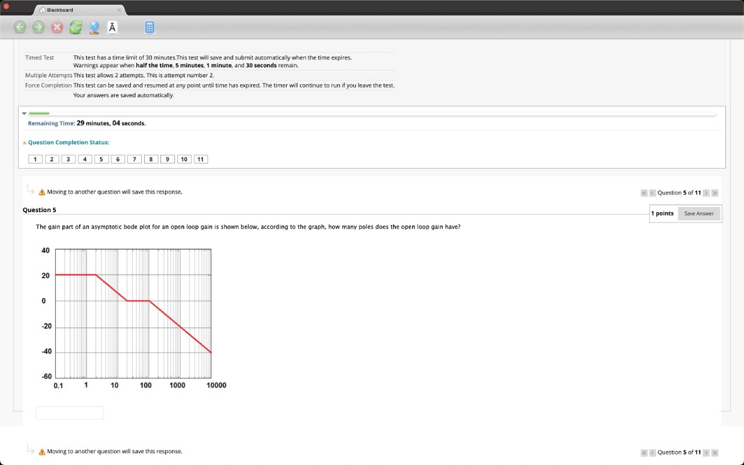This screenshot has width=744, height=465.
Task: Close the Blackboard tab with its x
Action: [119, 9]
